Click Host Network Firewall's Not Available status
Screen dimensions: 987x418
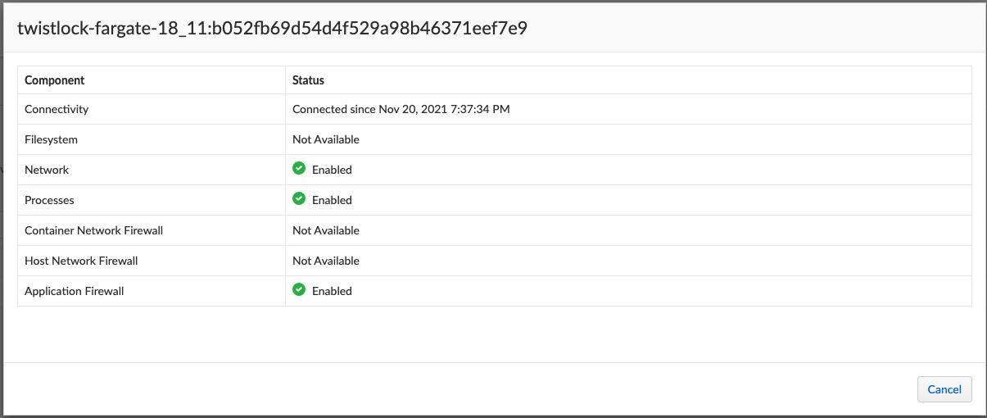pos(325,261)
